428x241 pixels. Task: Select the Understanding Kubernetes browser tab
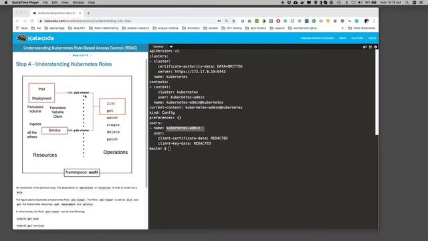(57, 13)
